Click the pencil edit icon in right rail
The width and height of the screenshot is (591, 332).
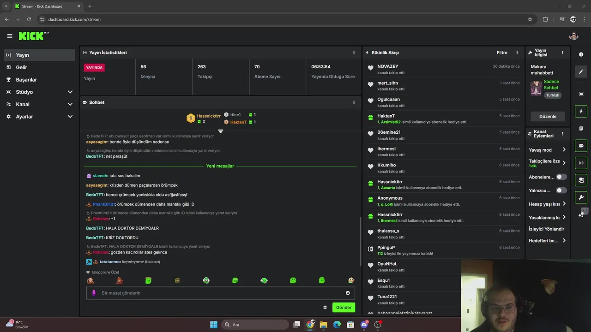[581, 71]
